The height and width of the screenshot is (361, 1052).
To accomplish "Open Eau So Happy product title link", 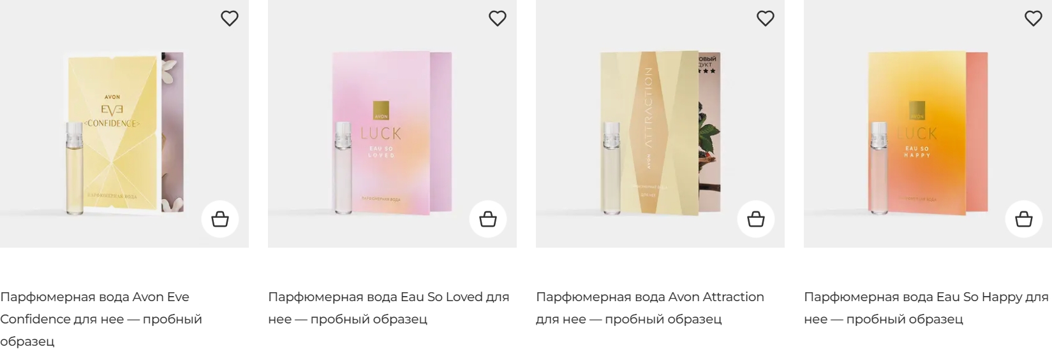I will coord(926,308).
